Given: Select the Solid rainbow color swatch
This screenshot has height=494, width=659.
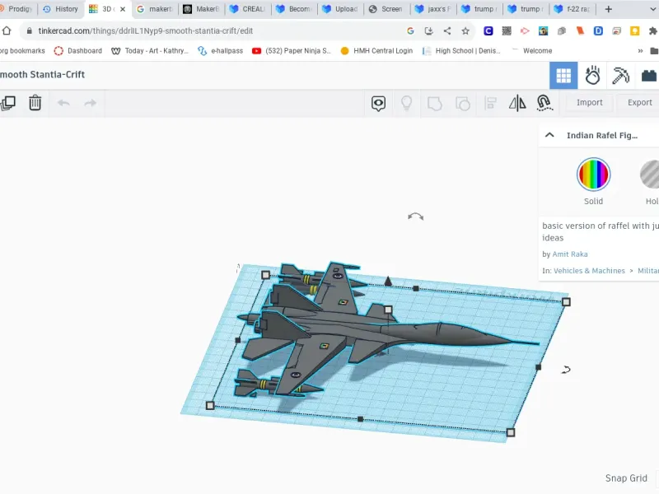Looking at the screenshot, I should tap(593, 175).
